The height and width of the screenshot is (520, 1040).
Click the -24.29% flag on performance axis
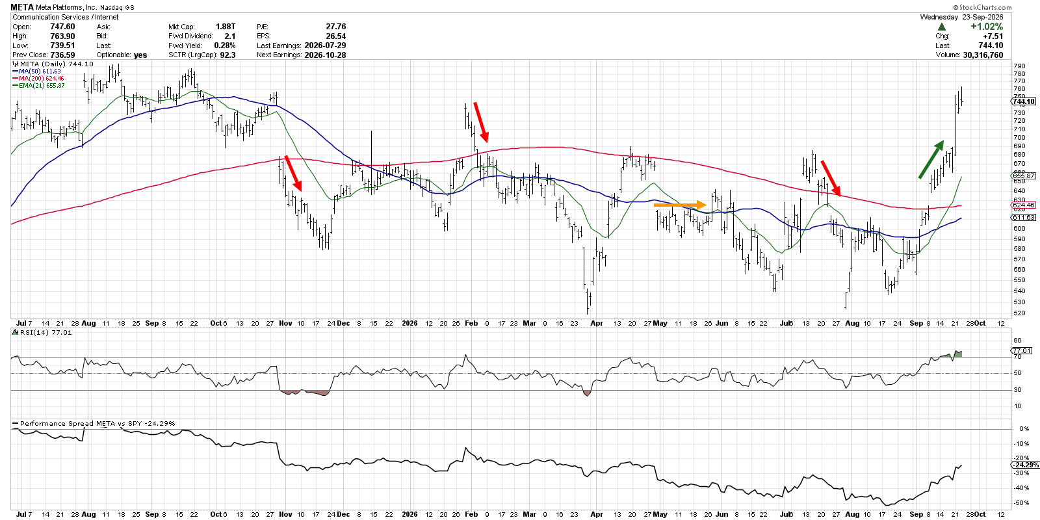point(1026,465)
